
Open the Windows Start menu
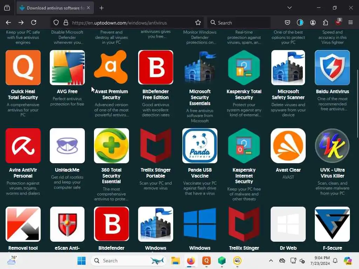pyautogui.click(x=81, y=261)
